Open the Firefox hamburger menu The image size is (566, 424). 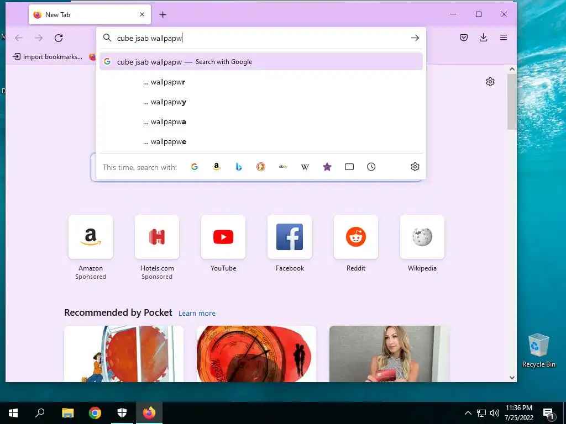pos(503,38)
